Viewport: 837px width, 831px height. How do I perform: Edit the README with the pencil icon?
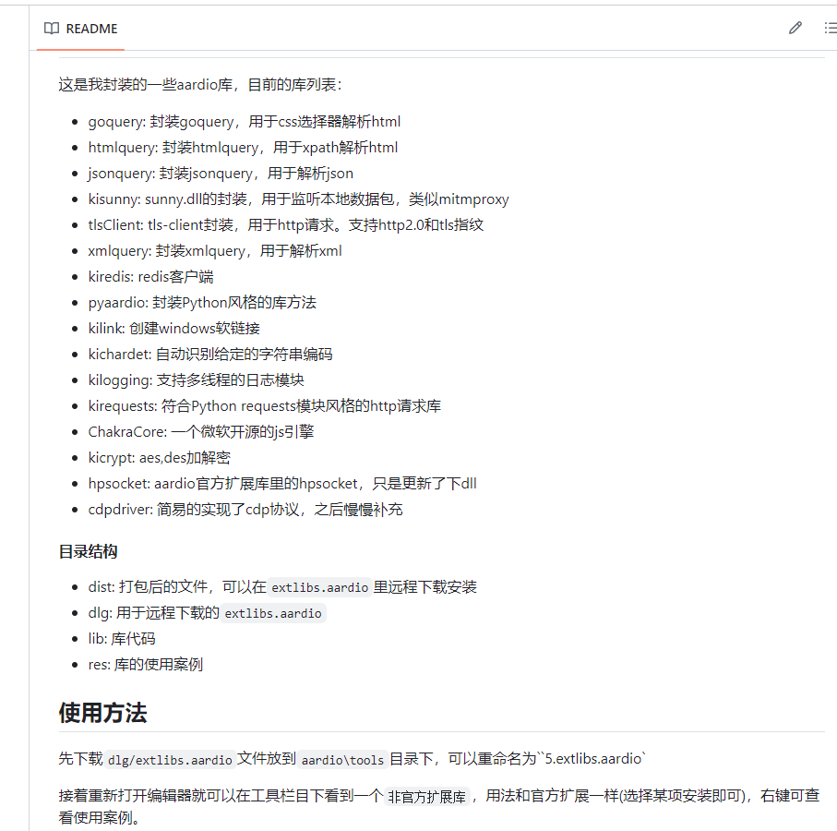795,28
